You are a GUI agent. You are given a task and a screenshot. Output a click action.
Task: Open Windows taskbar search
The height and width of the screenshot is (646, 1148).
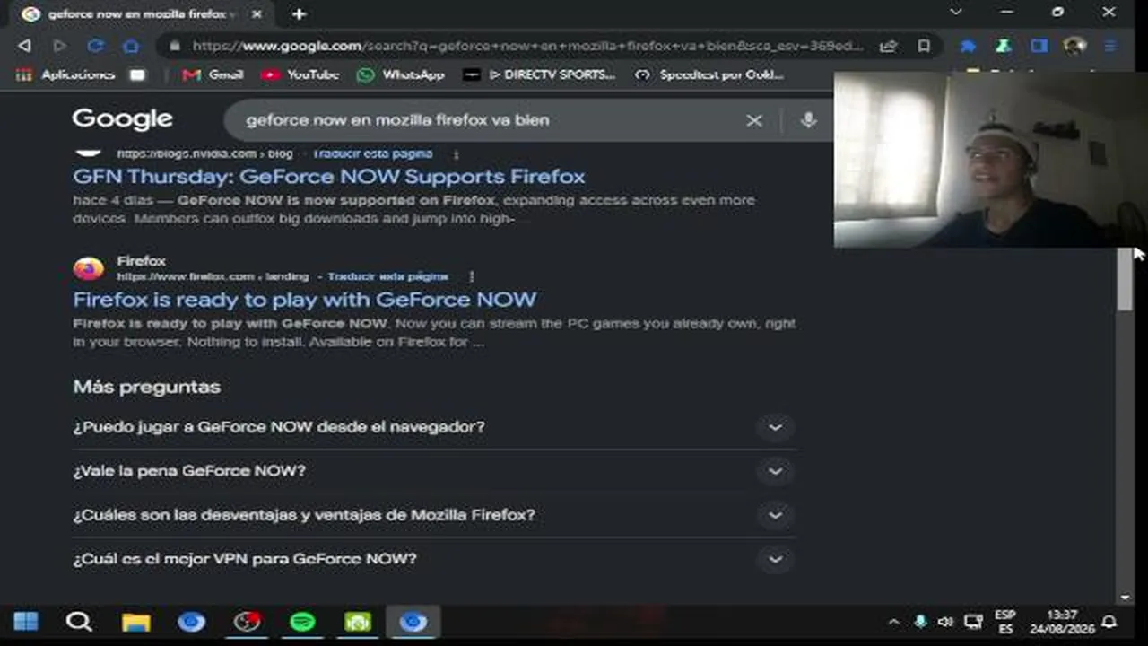point(79,622)
